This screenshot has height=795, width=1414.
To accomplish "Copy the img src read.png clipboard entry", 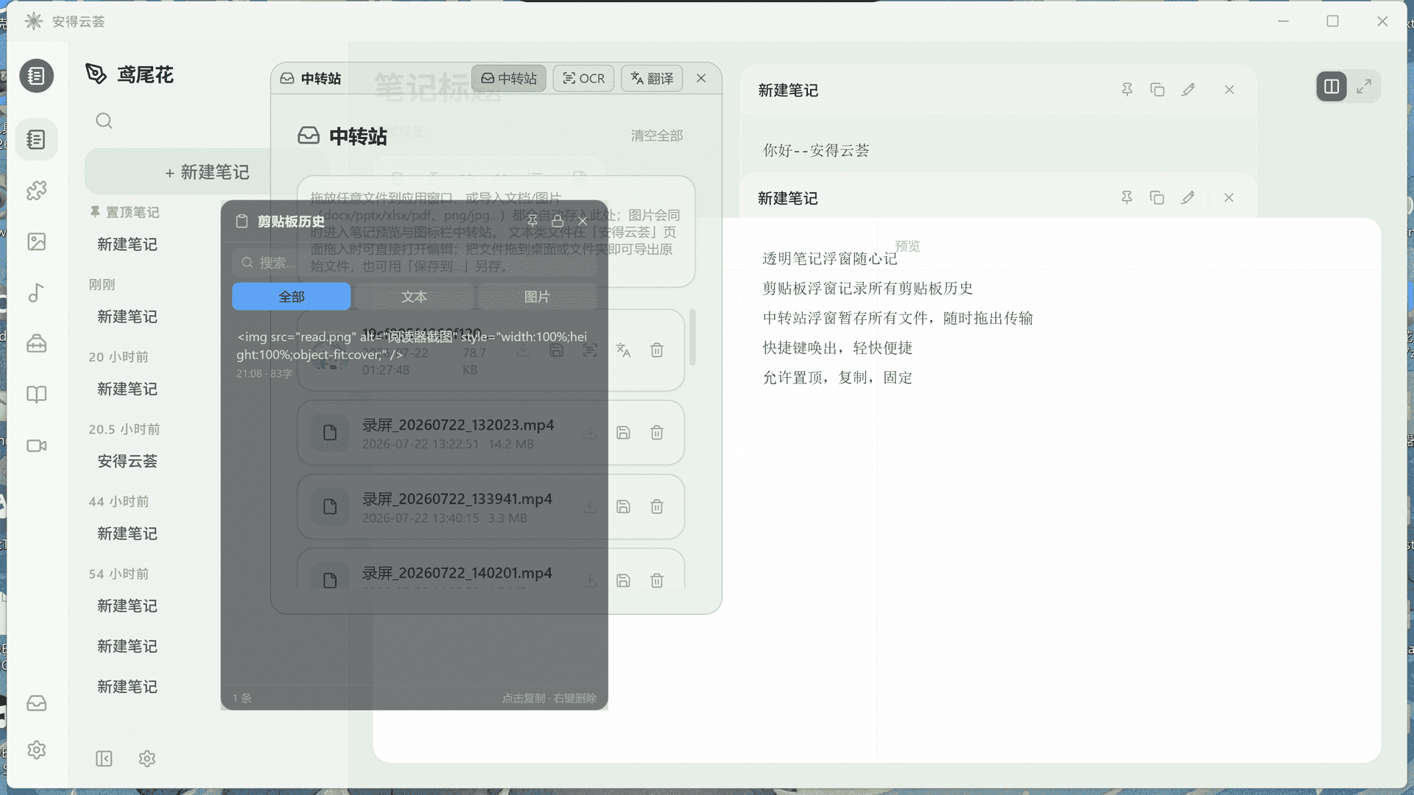I will [414, 355].
